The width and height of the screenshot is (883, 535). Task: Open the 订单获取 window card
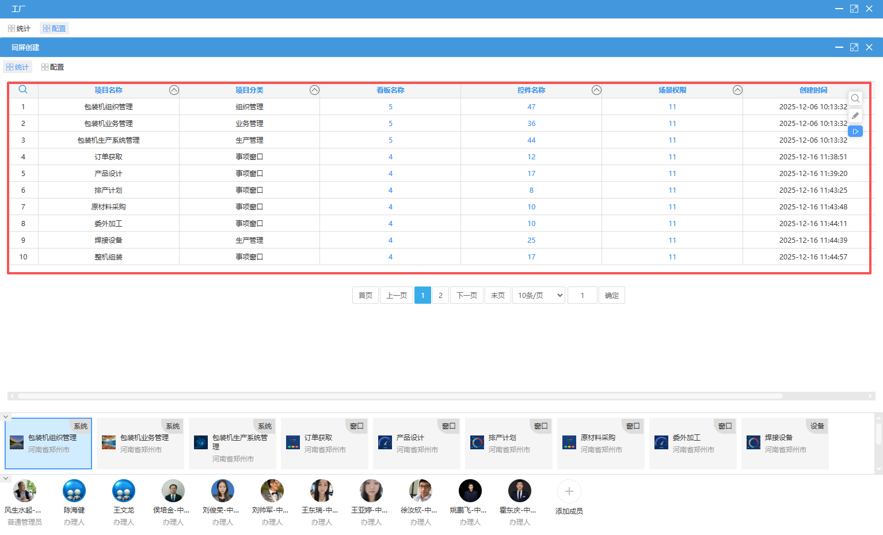(x=324, y=444)
